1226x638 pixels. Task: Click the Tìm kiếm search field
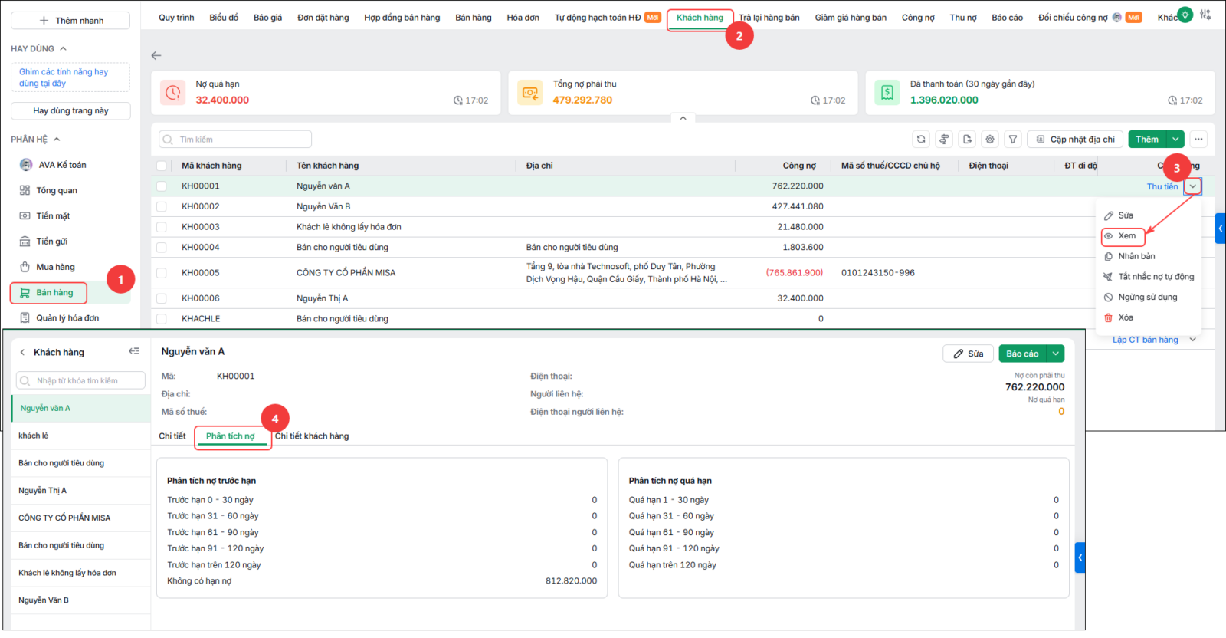tap(235, 140)
